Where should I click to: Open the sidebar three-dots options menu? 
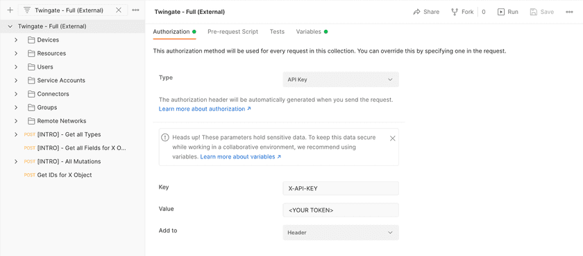[x=135, y=10]
